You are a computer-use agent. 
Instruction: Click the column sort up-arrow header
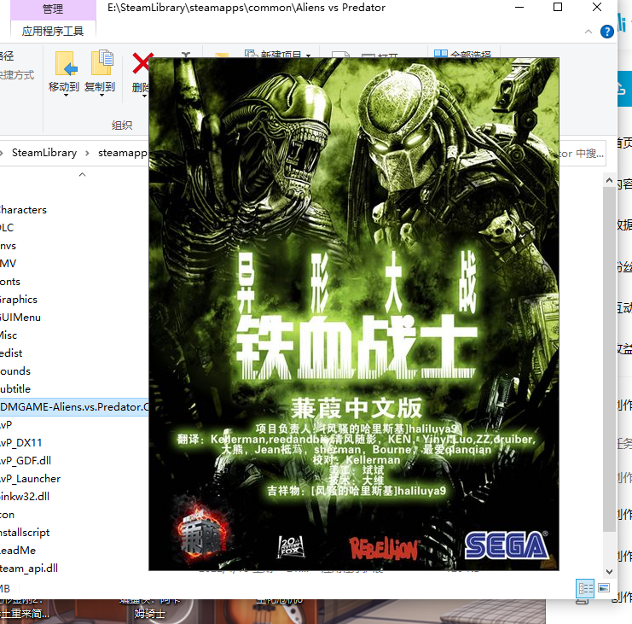point(82,175)
